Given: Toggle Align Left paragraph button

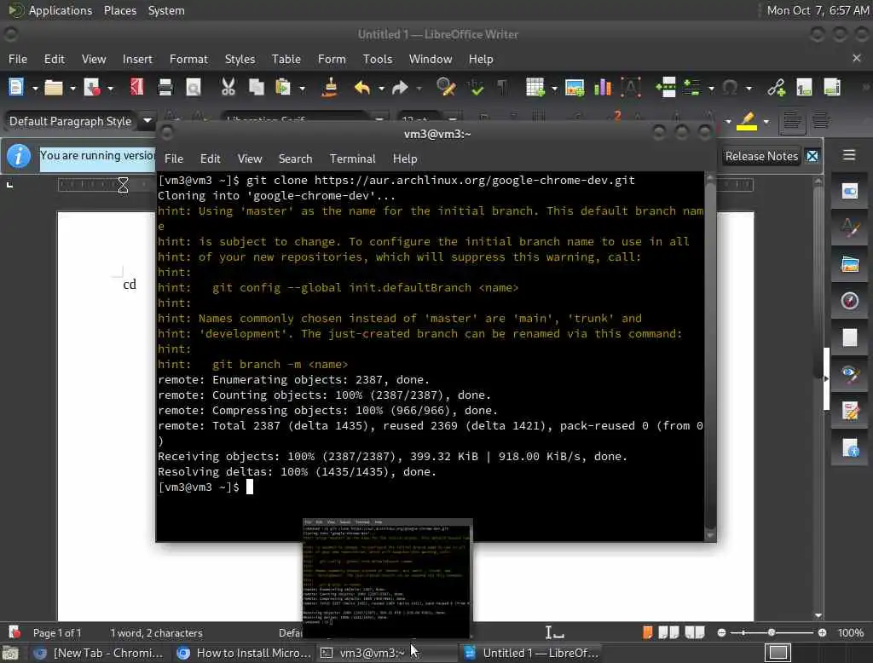Looking at the screenshot, I should pos(791,121).
